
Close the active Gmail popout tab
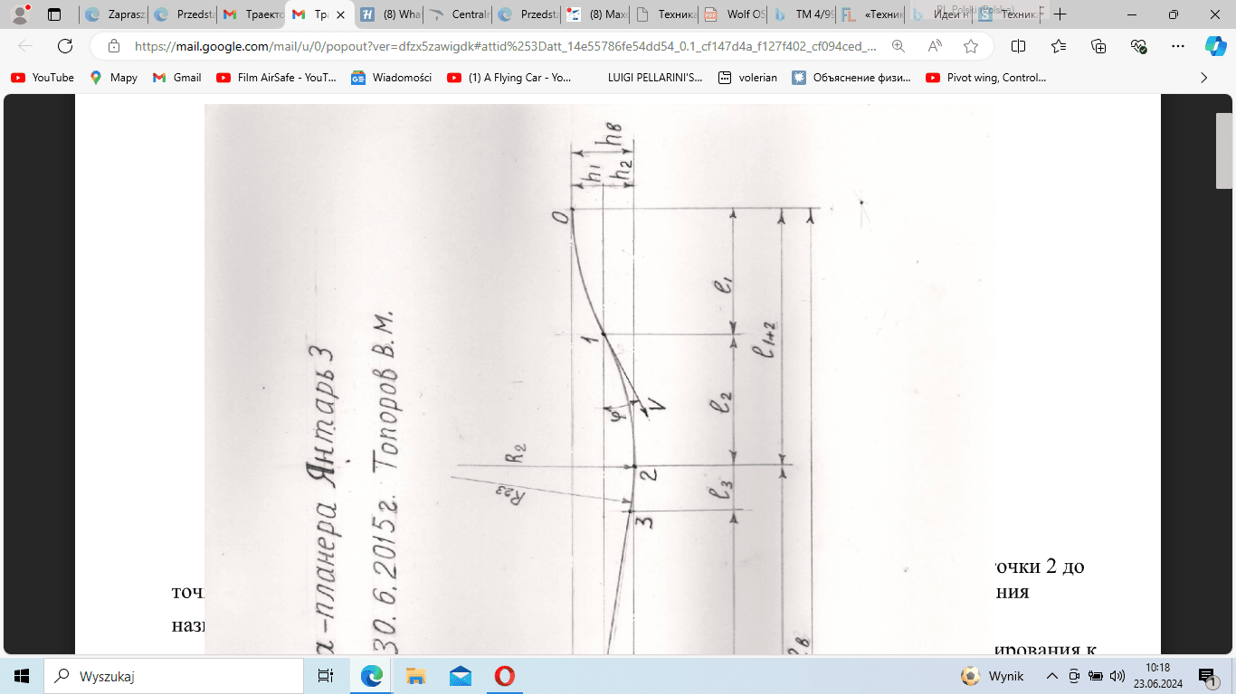(x=340, y=14)
